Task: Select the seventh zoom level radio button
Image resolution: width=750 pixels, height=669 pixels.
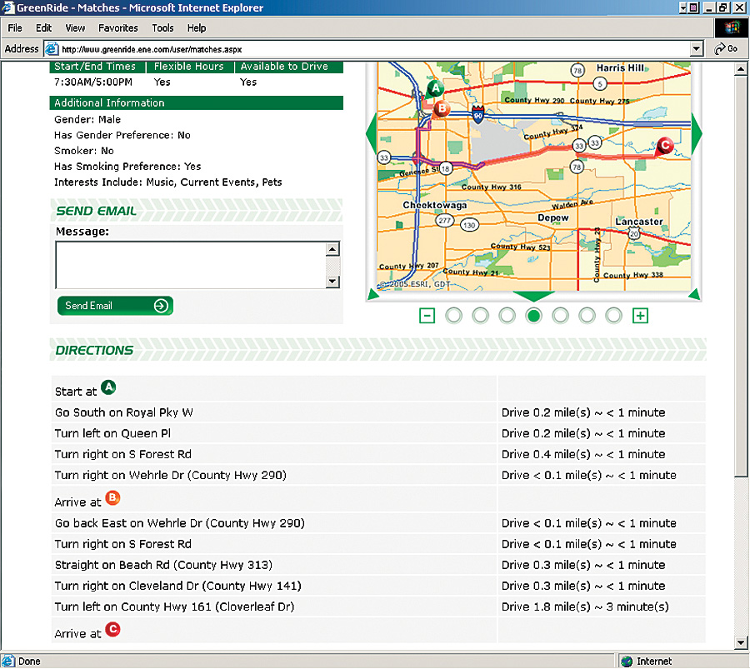Action: click(613, 316)
